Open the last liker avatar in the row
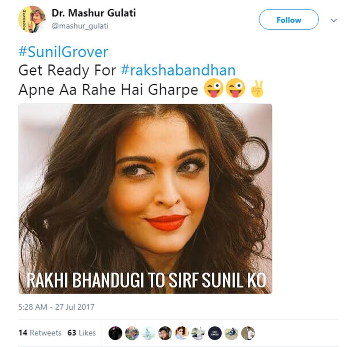The image size is (351, 347). [x=248, y=333]
